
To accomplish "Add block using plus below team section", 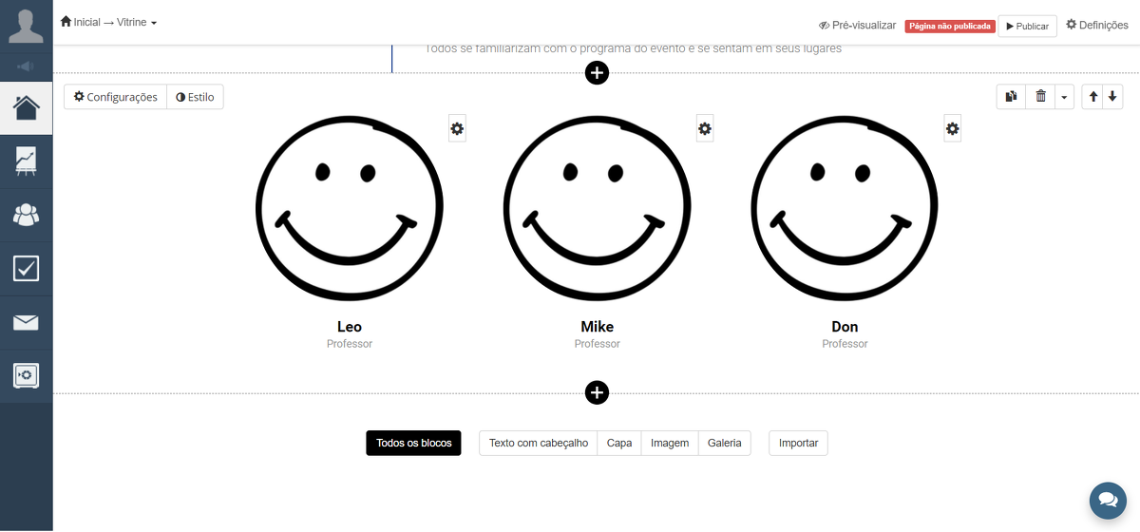I will click(597, 392).
